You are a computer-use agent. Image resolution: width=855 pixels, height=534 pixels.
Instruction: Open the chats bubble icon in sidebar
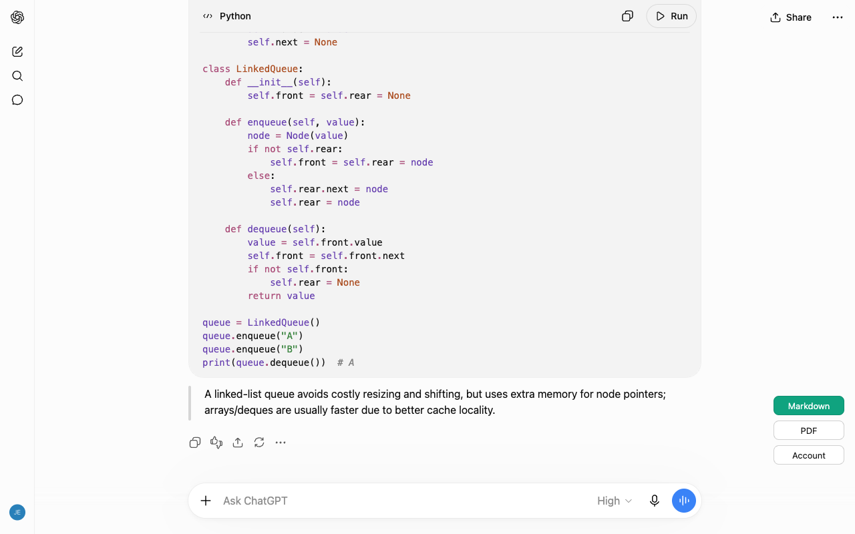tap(17, 100)
